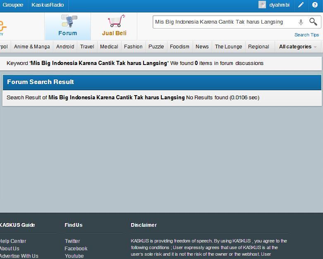323x259 pixels.
Task: Click the Forum chat bubbles icon
Action: coord(69,21)
